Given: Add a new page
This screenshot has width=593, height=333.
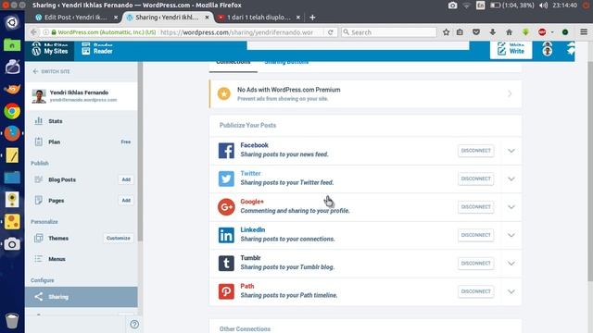Looking at the screenshot, I should pyautogui.click(x=126, y=201).
